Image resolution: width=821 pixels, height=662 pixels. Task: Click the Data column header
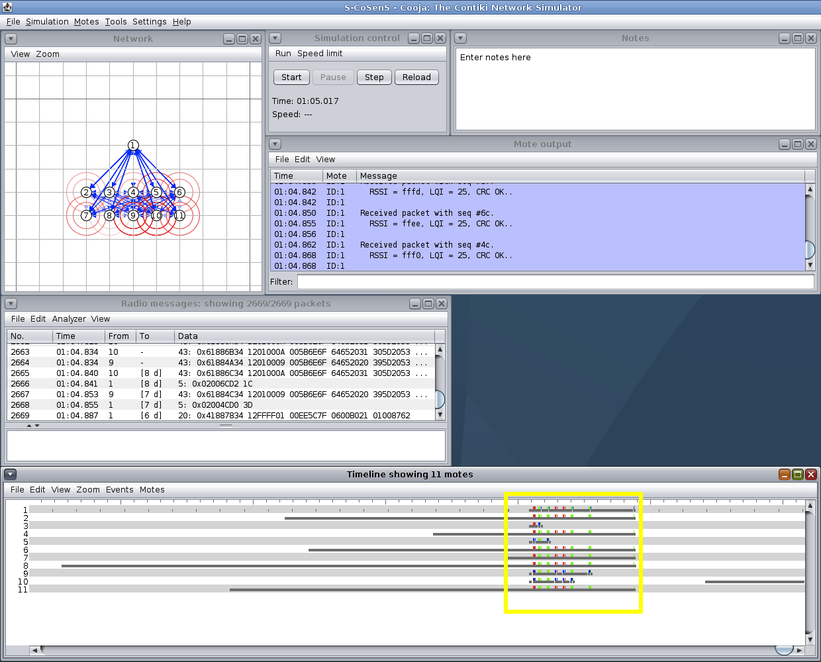(x=305, y=336)
